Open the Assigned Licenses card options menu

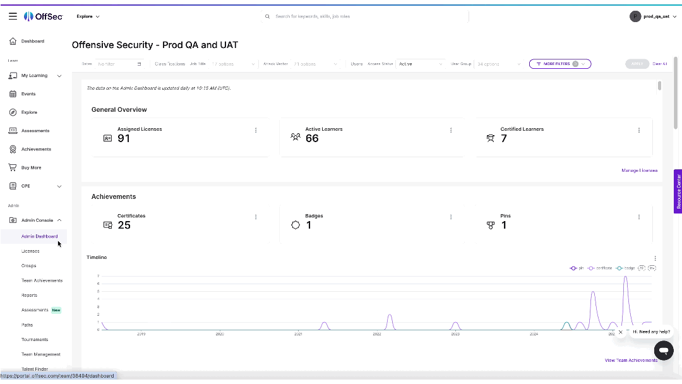[256, 130]
